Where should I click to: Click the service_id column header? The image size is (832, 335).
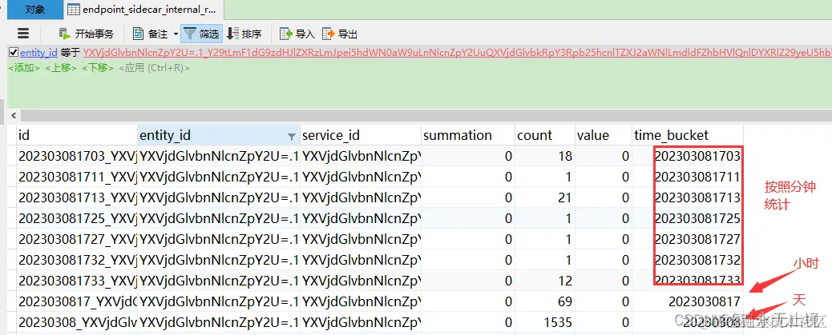pos(361,135)
